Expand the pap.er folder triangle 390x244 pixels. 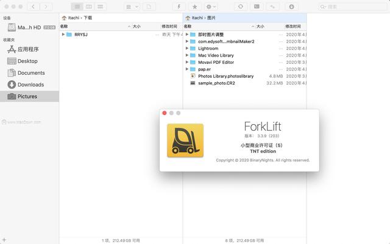click(187, 69)
